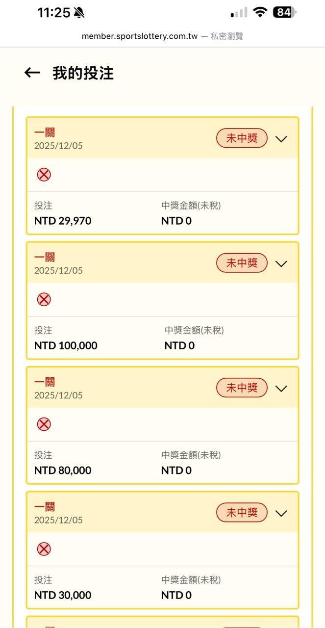Viewport: 325px width, 628px height.
Task: Tap the member.sportslottery.com.tw address bar
Action: pyautogui.click(x=162, y=36)
